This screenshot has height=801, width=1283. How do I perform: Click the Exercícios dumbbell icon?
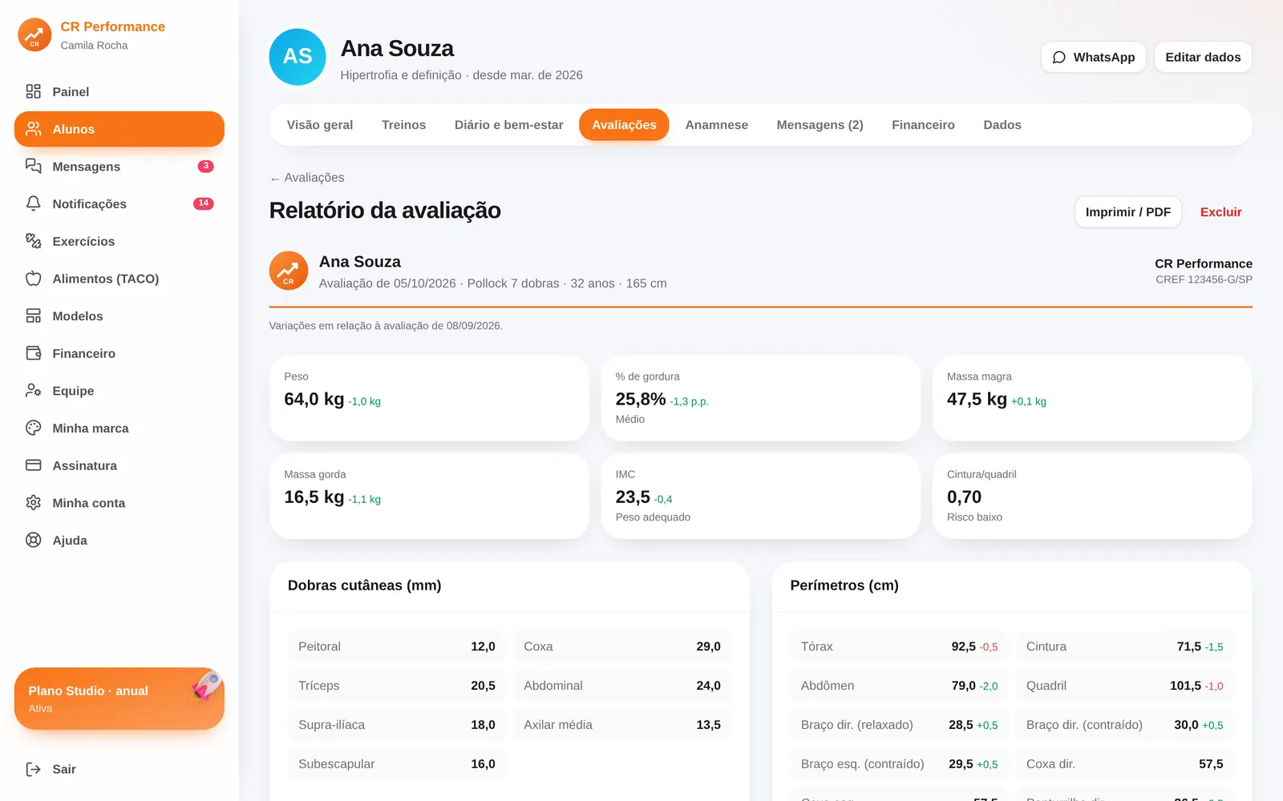pyautogui.click(x=33, y=241)
